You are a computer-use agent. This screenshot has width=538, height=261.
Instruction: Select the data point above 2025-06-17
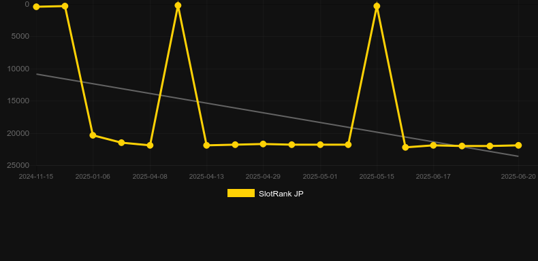pyautogui.click(x=433, y=145)
